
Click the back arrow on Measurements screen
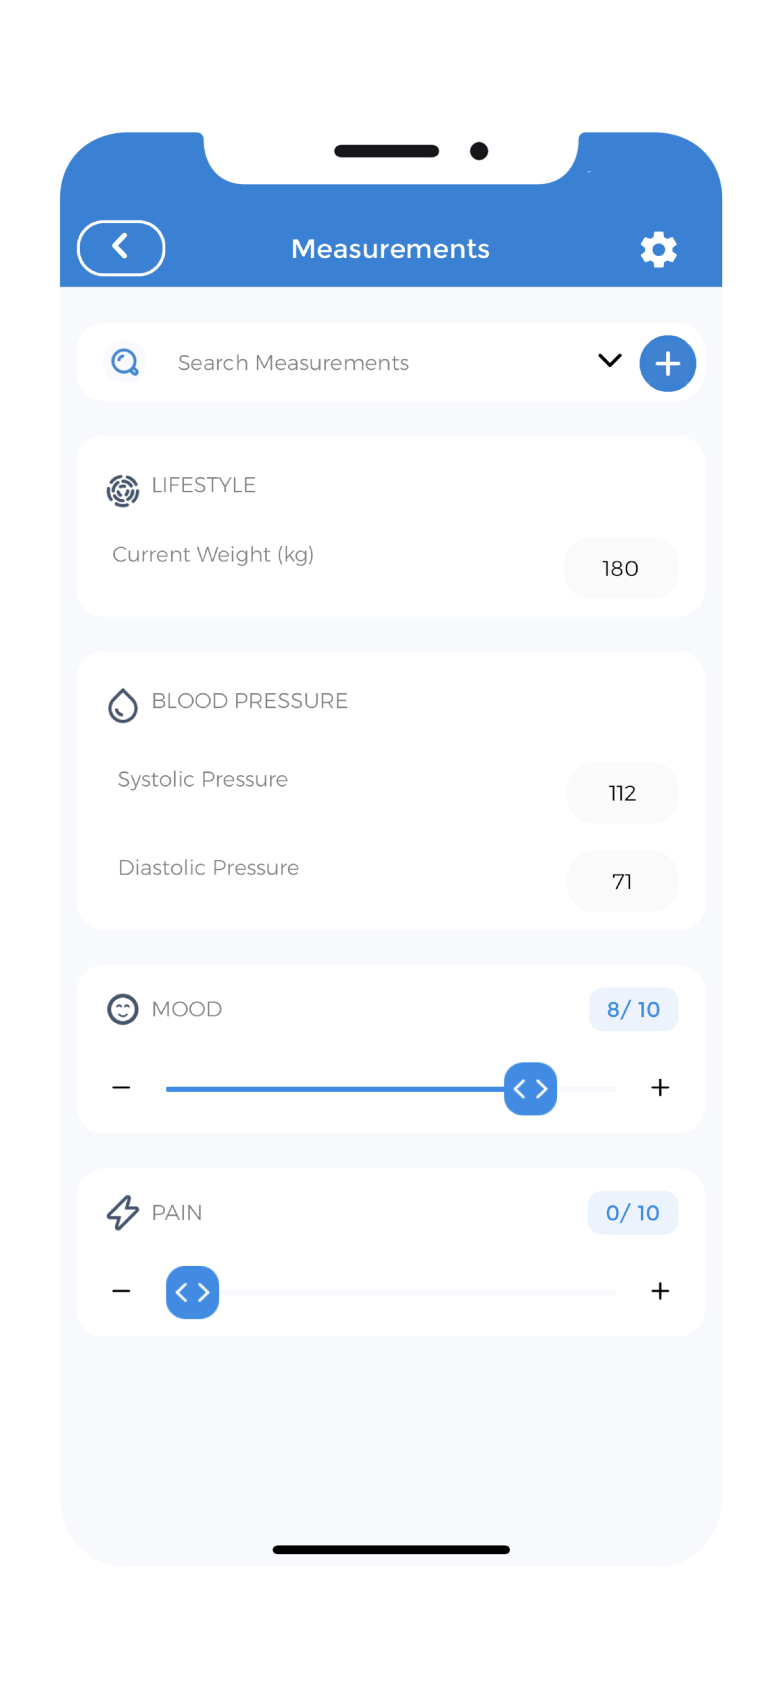point(121,248)
